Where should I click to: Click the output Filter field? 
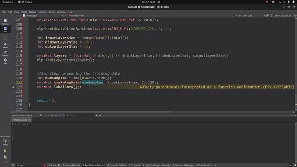pyautogui.click(x=80, y=116)
